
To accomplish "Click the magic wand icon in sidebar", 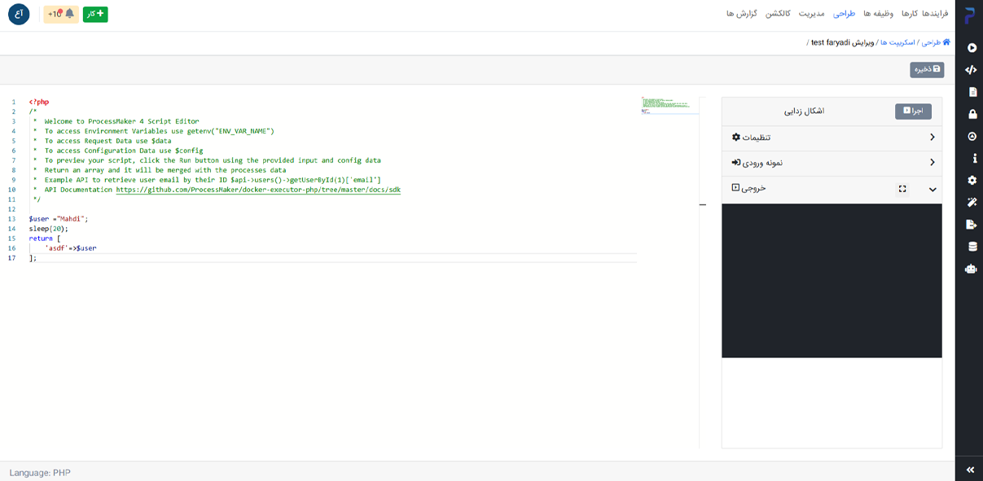I will pyautogui.click(x=972, y=203).
